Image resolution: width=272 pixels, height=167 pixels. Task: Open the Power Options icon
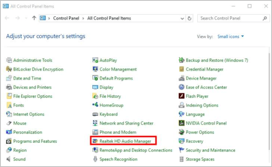[182, 132]
